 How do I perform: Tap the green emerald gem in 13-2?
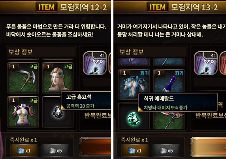(134, 118)
